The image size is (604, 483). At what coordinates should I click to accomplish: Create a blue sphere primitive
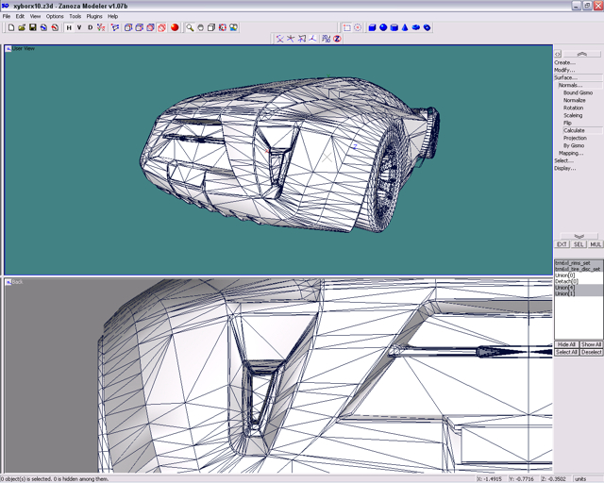tap(383, 27)
